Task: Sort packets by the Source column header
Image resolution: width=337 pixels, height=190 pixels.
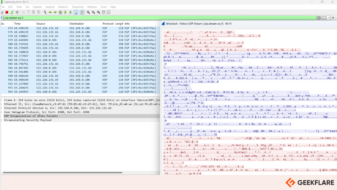Action: [x=41, y=24]
